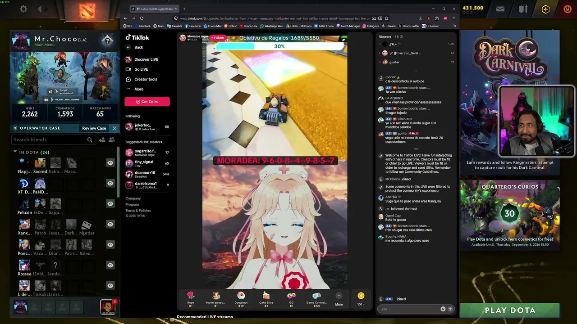
Task: Toggle spectate eye for Flapj... friend row
Action: tap(110, 163)
